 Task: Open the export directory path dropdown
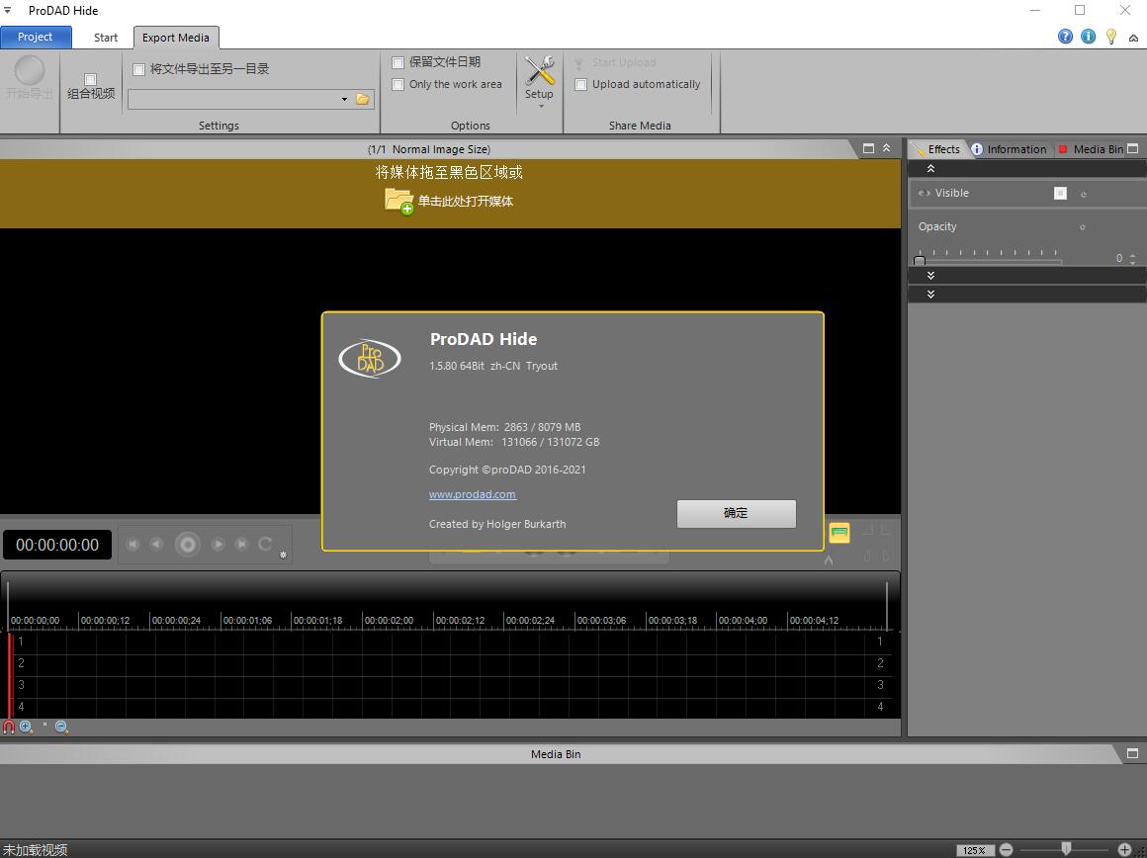coord(344,99)
